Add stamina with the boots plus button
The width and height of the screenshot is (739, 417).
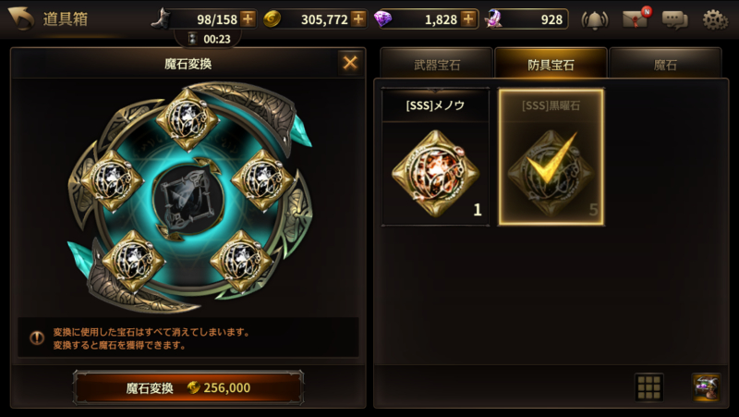coord(248,18)
